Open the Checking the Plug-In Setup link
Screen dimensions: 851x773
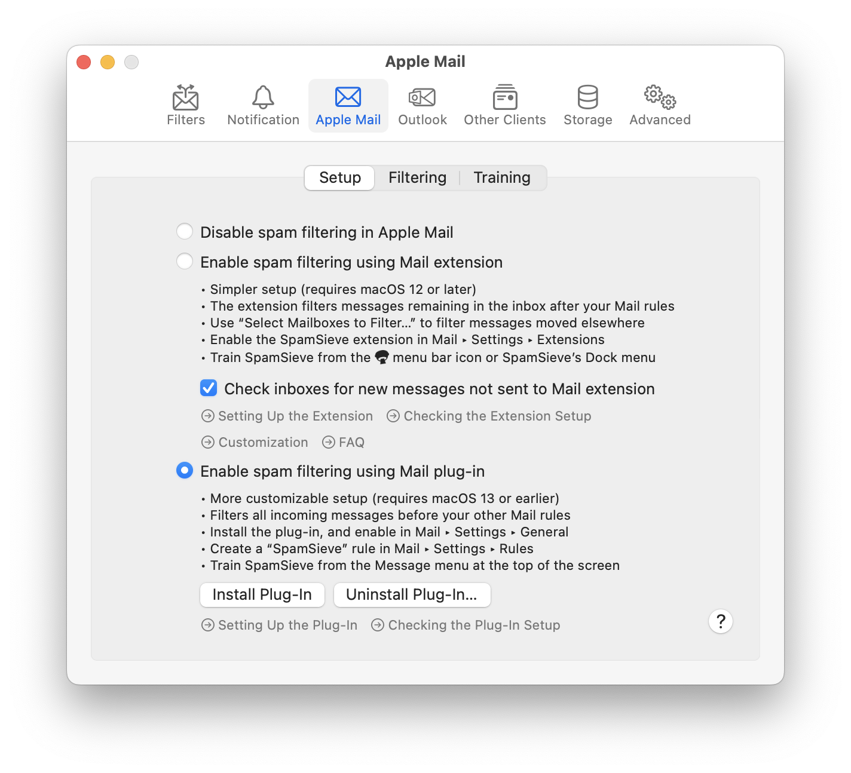[x=465, y=625]
